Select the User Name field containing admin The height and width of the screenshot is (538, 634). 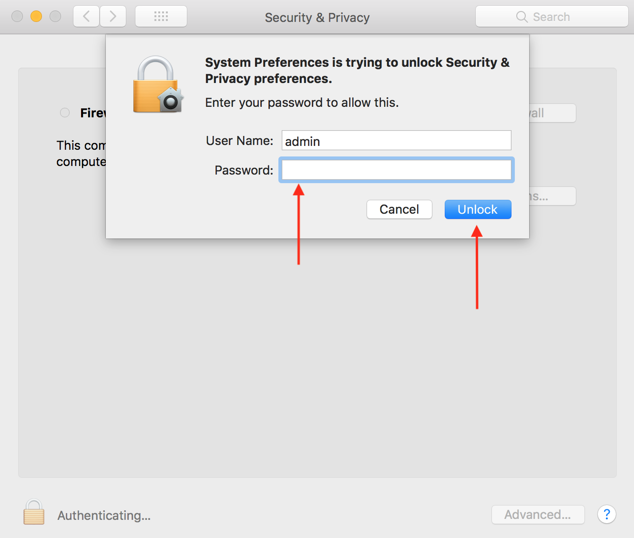pos(397,141)
